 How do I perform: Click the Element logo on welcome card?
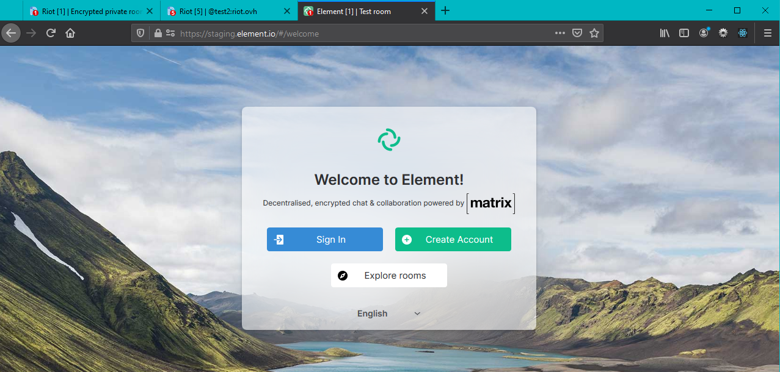(x=389, y=140)
